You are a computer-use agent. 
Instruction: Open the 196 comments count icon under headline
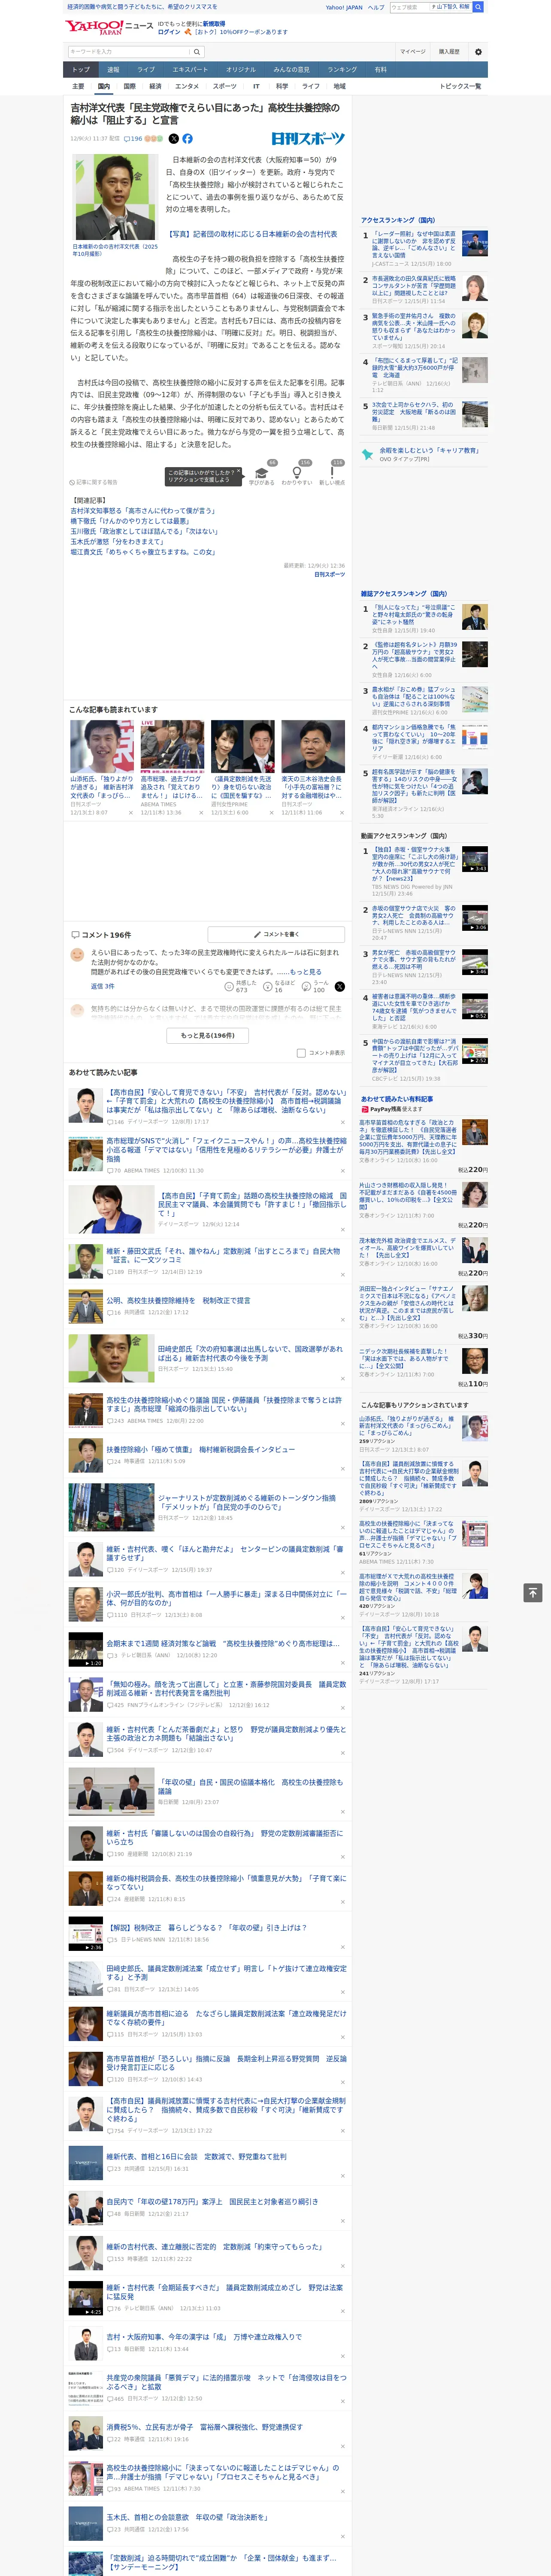(x=133, y=139)
